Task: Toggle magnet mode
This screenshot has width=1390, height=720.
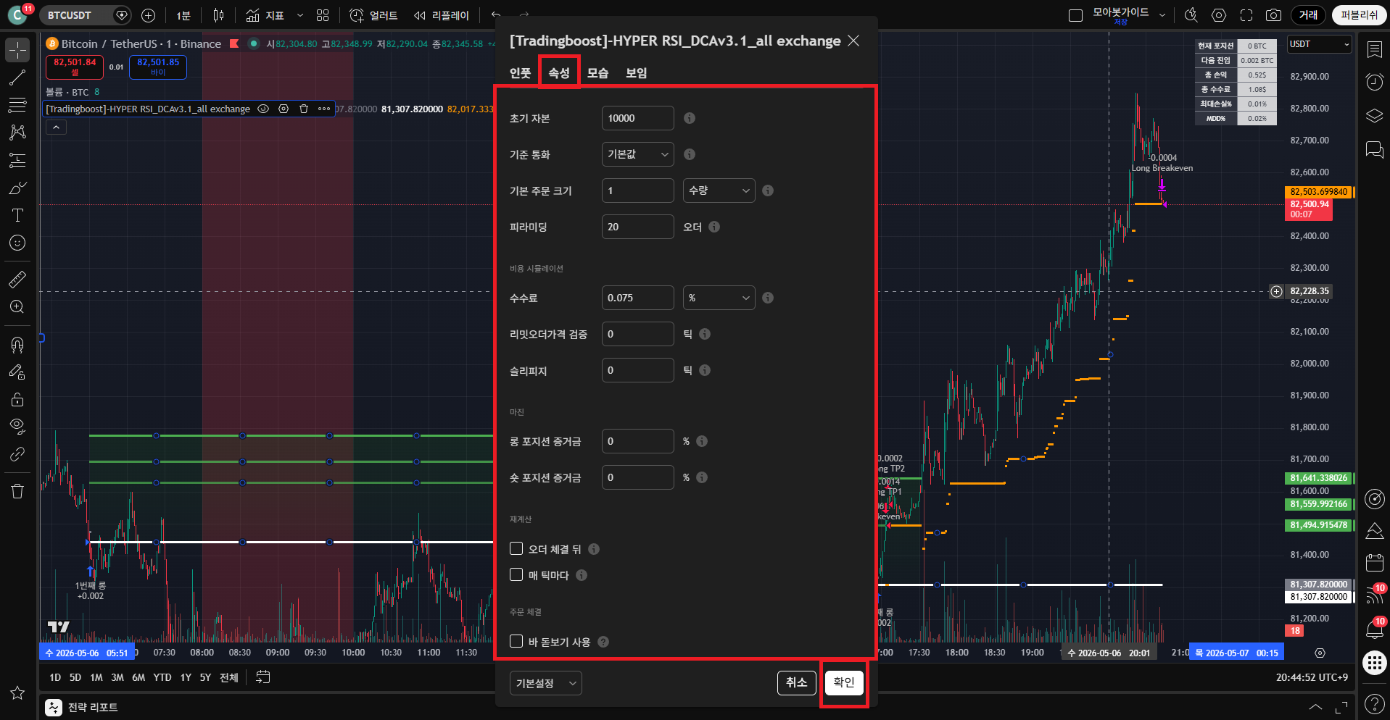Action: coord(17,344)
